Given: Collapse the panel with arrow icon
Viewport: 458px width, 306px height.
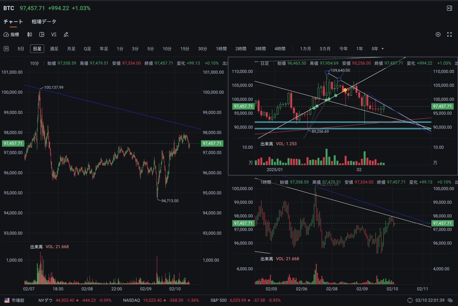Looking at the screenshot, I should click(x=449, y=8).
